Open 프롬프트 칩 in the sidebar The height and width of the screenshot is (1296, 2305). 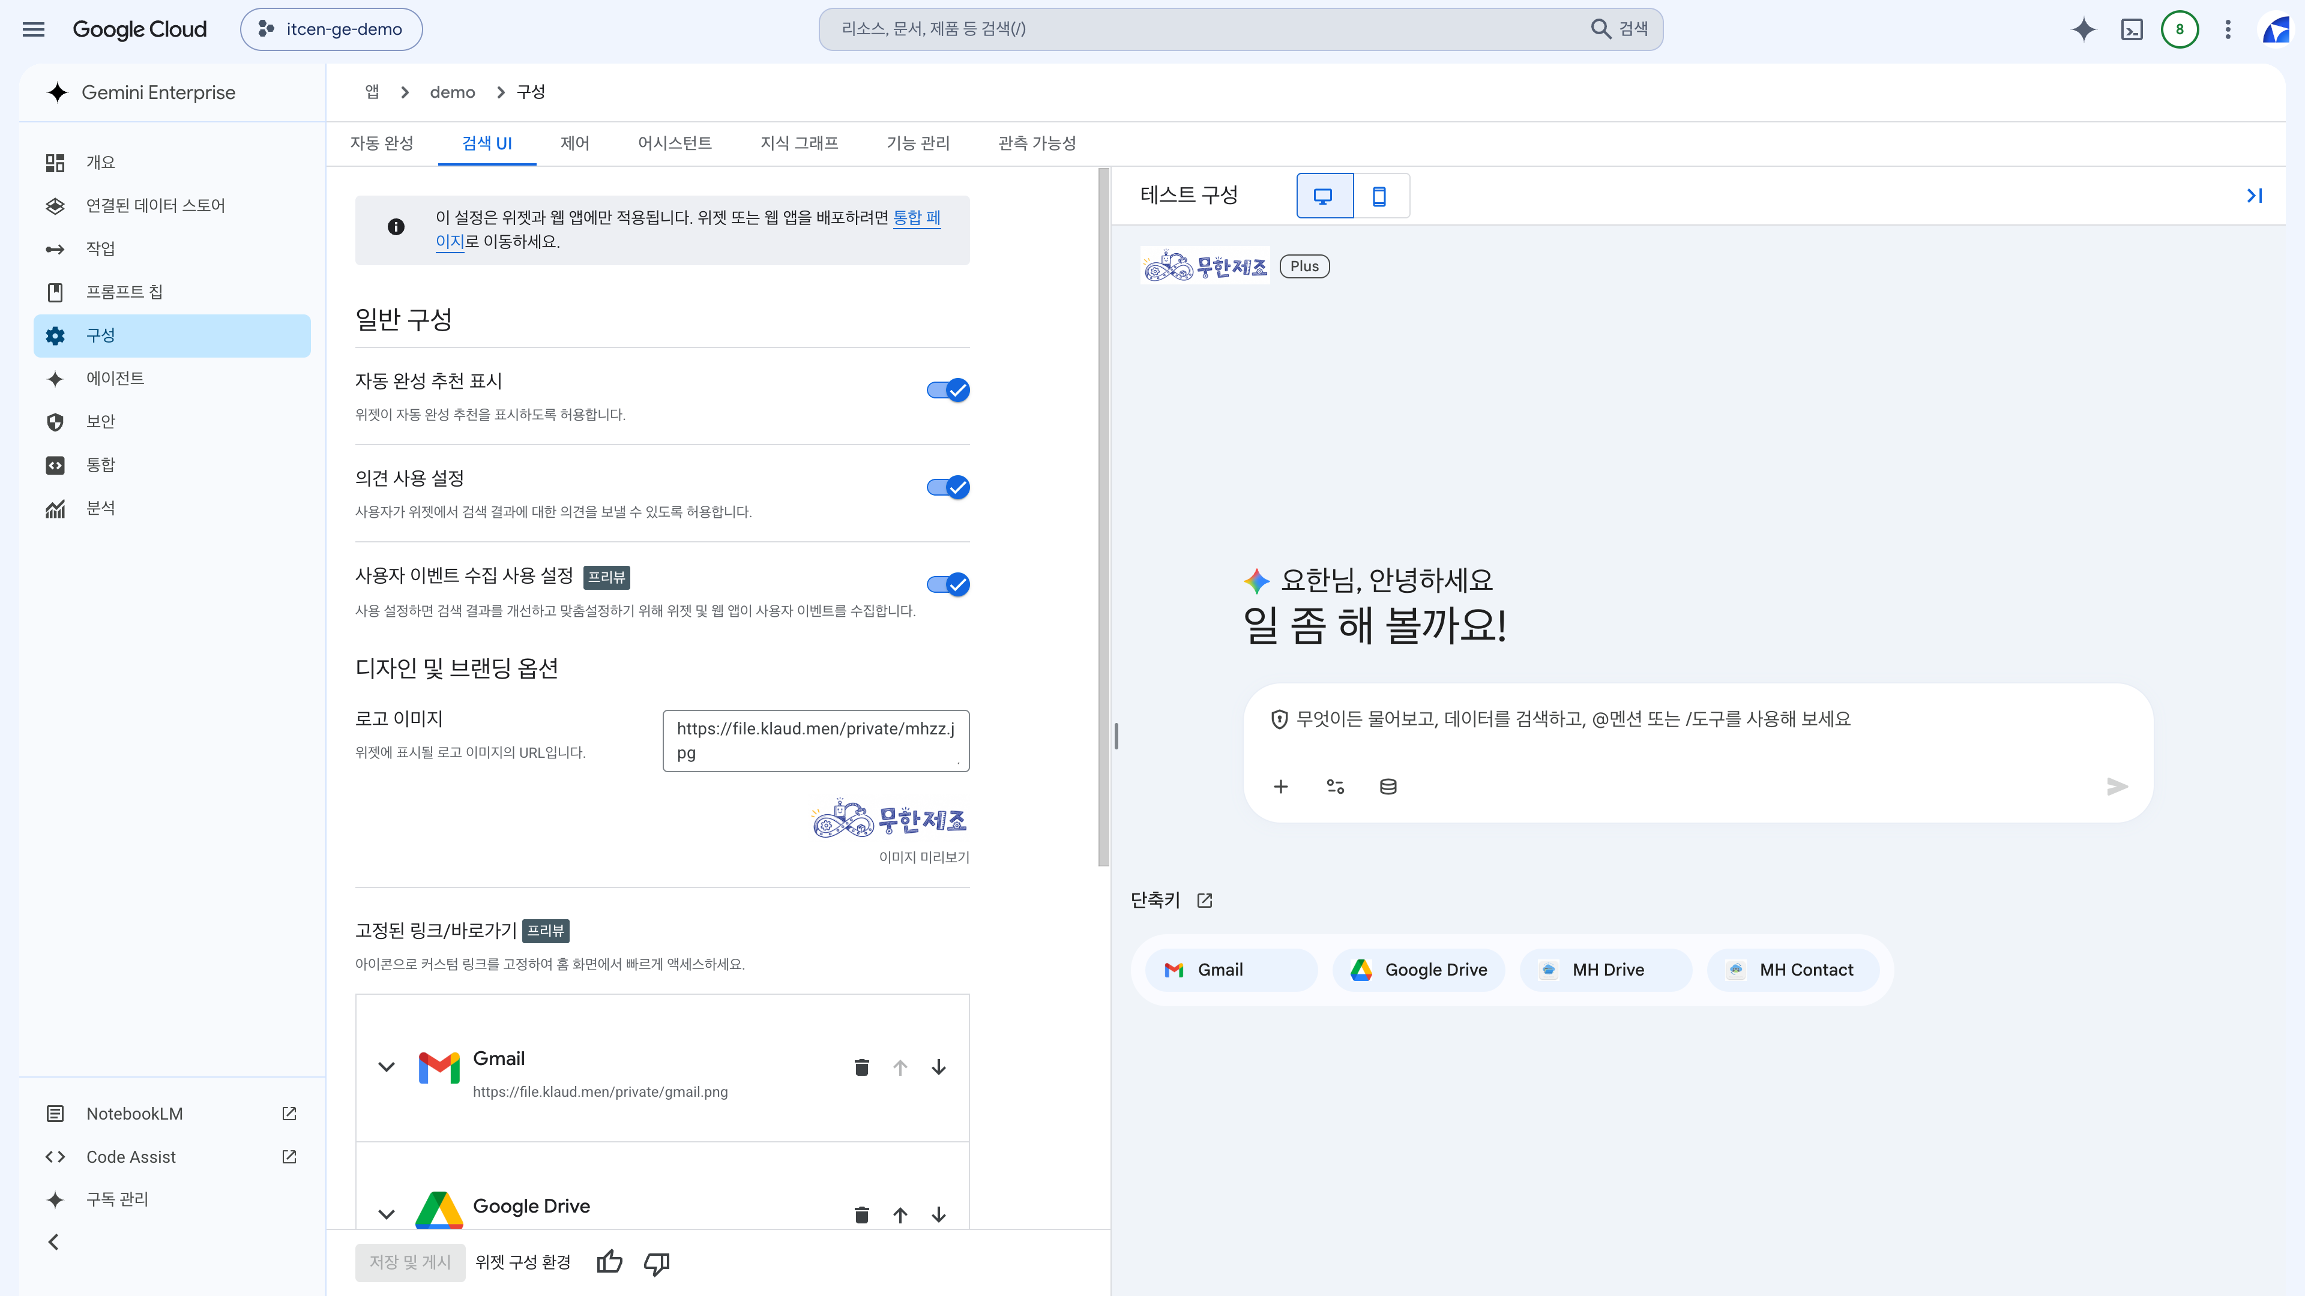[x=172, y=292]
